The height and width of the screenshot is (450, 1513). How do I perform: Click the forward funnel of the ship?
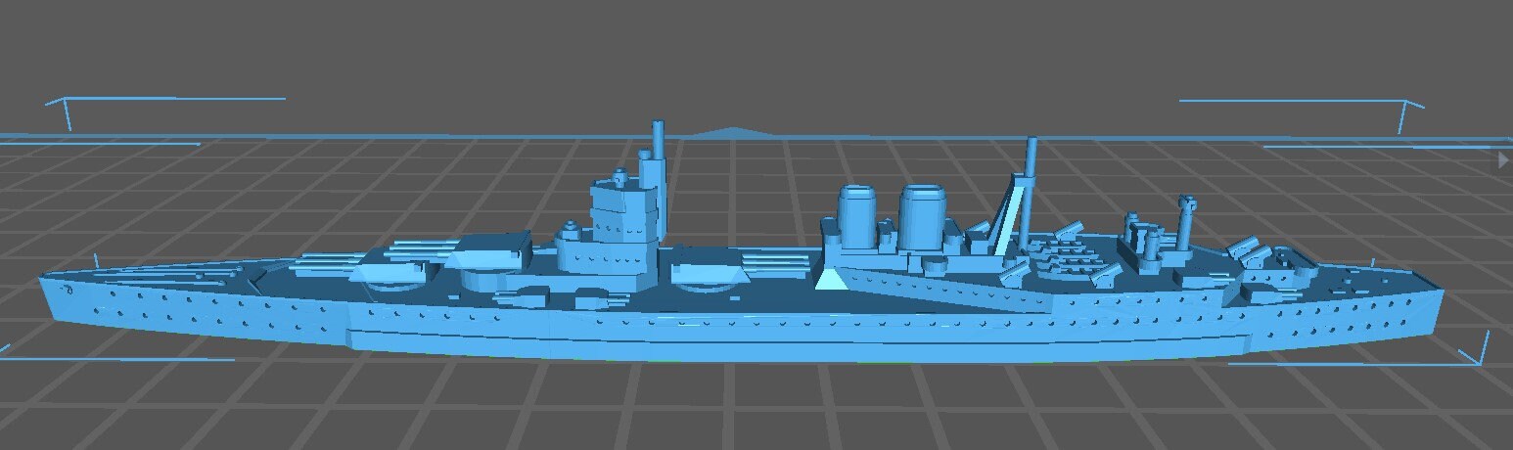[860, 217]
